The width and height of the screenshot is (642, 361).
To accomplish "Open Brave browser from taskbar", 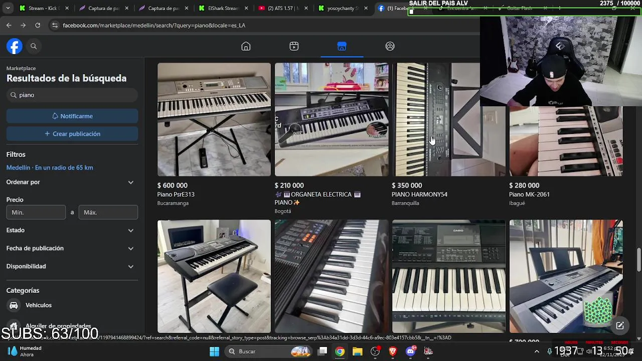I will point(393,351).
